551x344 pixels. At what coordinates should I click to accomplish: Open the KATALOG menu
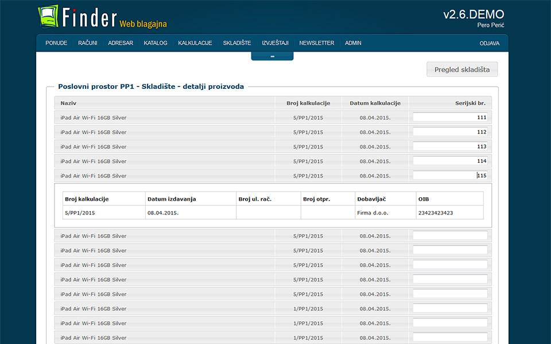[x=156, y=43]
